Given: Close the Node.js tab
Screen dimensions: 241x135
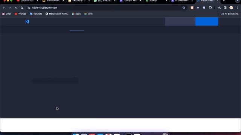Looking at the screenshot, I should point(166,1).
